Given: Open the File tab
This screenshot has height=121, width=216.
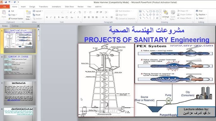Looking at the screenshot, I should pos(5,7).
